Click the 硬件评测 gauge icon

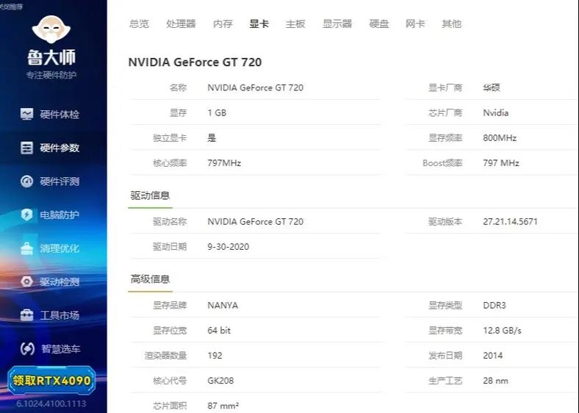click(x=26, y=182)
